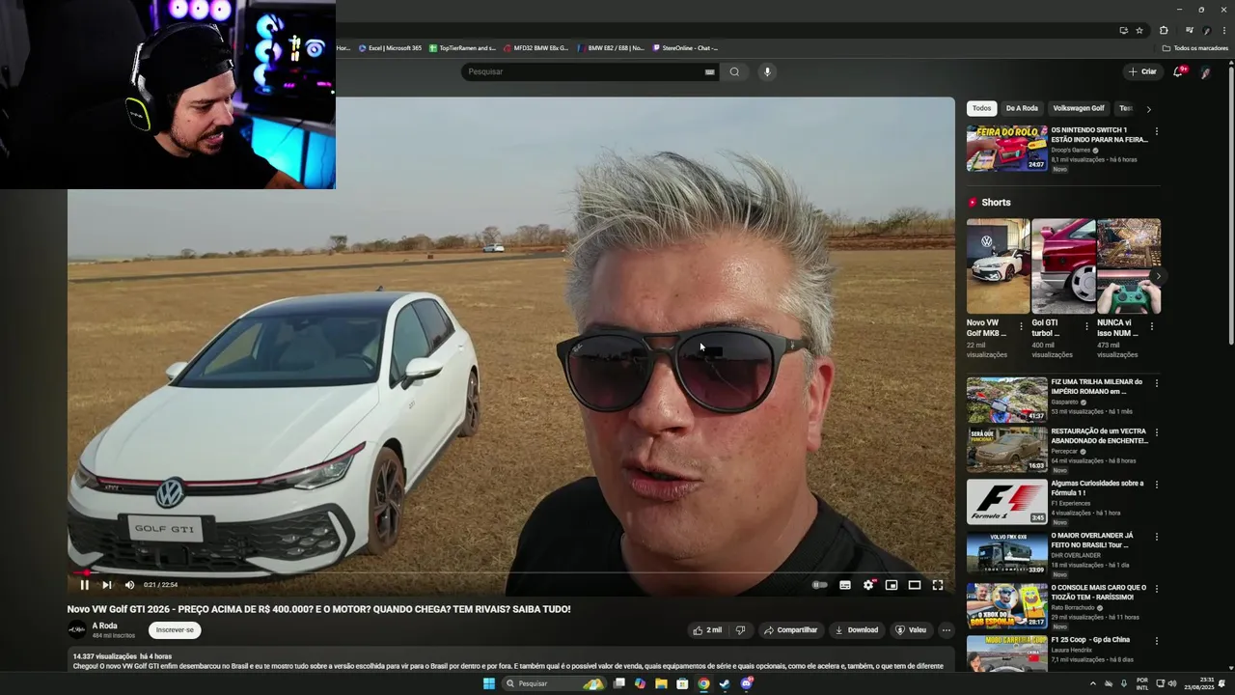Start voice search with microphone icon
This screenshot has height=695, width=1235.
[x=767, y=71]
